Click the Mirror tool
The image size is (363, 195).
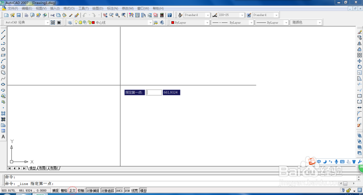[x=359, y=43]
